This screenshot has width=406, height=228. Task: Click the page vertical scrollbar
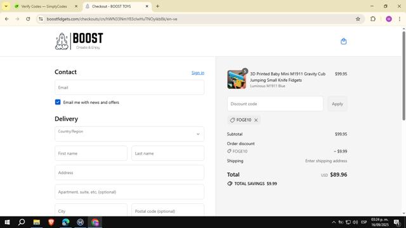pos(403,75)
